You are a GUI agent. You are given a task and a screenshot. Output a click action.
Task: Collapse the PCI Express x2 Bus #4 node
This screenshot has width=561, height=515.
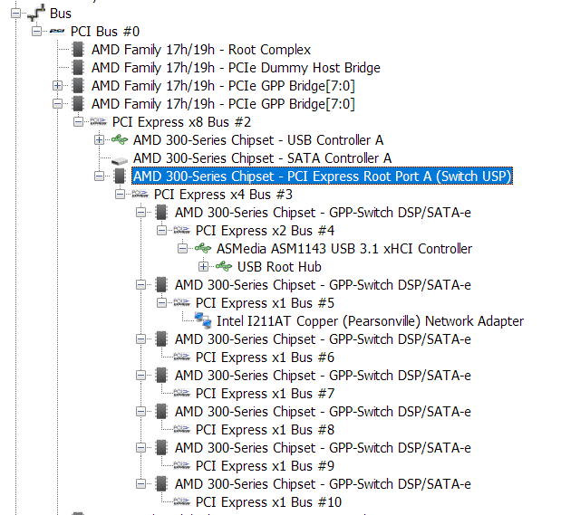pyautogui.click(x=161, y=231)
